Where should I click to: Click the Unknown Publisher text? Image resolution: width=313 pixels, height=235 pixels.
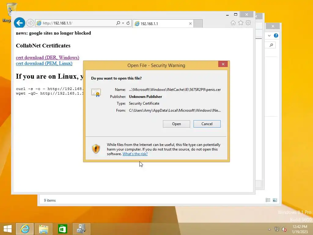click(145, 96)
